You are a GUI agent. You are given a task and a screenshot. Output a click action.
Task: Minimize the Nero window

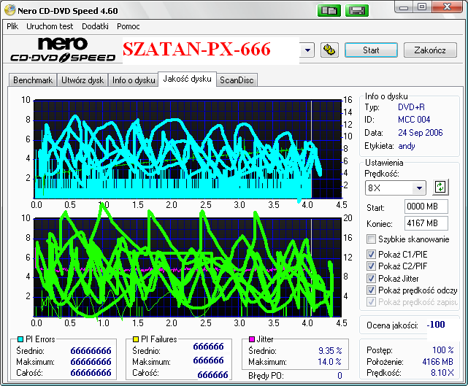[404, 7]
